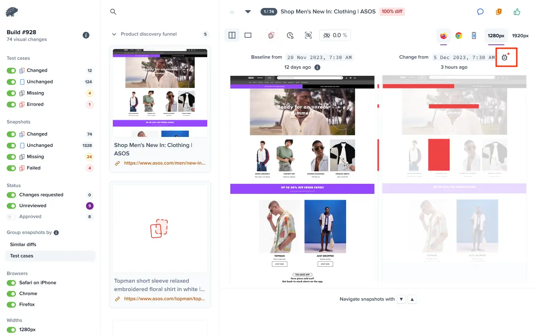Enable the Approved status toggle

pos(11,216)
